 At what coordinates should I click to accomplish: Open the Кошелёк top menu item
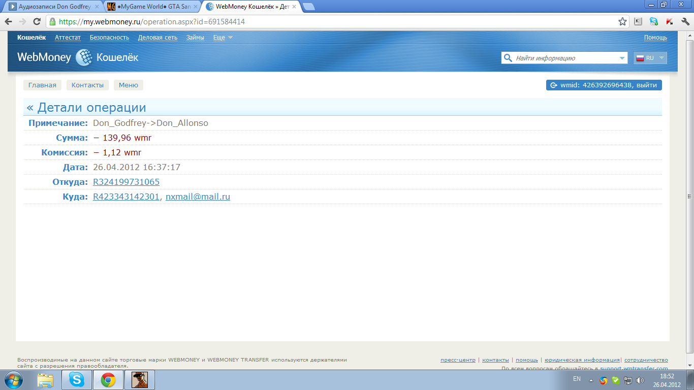tap(31, 38)
